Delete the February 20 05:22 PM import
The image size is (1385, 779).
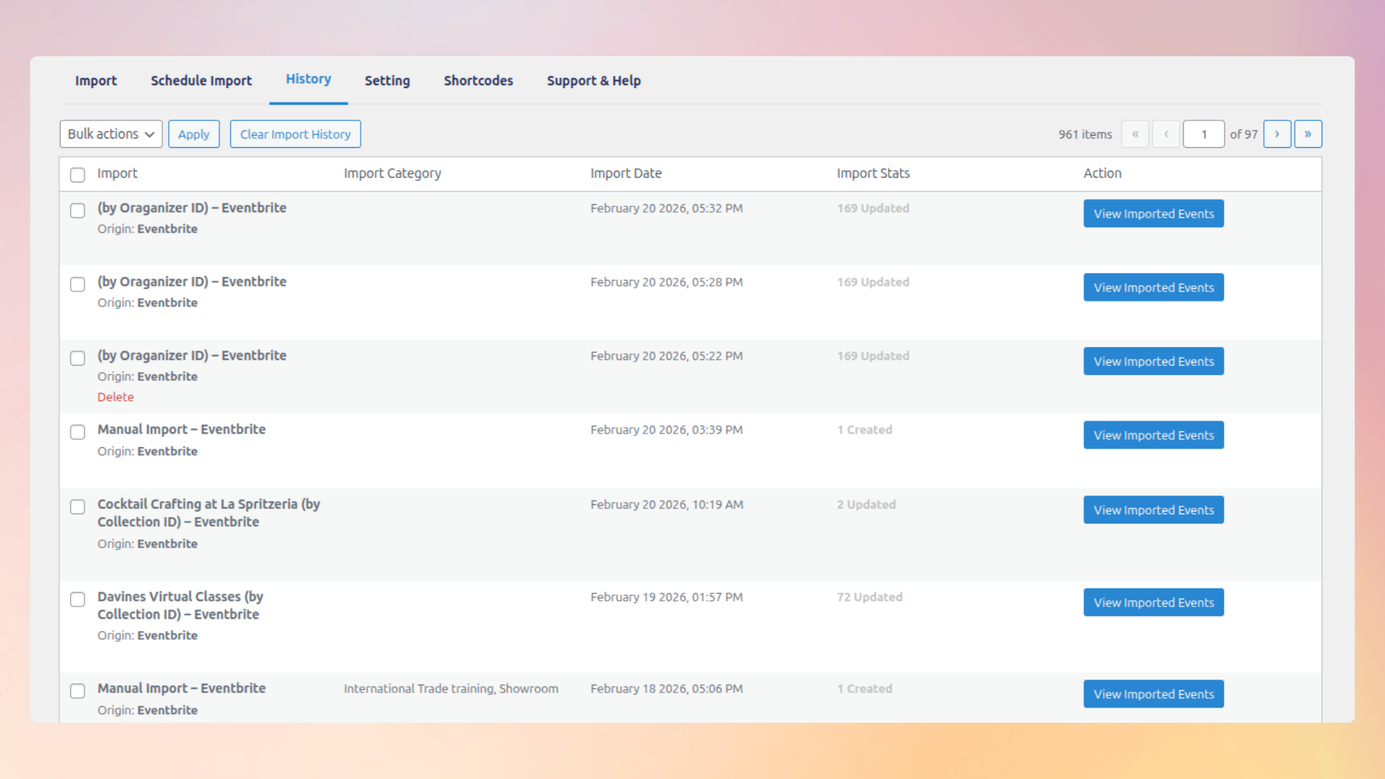tap(115, 397)
